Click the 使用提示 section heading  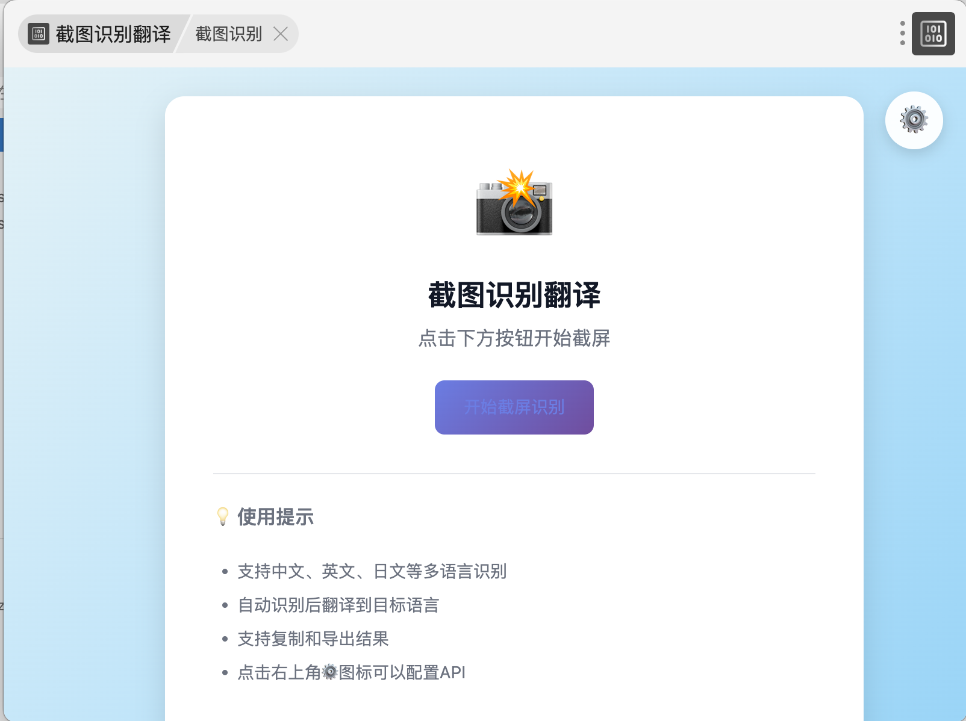point(275,517)
